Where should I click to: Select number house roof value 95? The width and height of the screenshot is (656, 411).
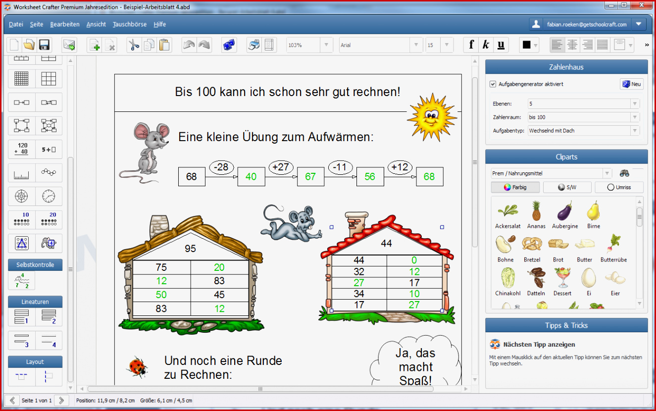(x=191, y=249)
